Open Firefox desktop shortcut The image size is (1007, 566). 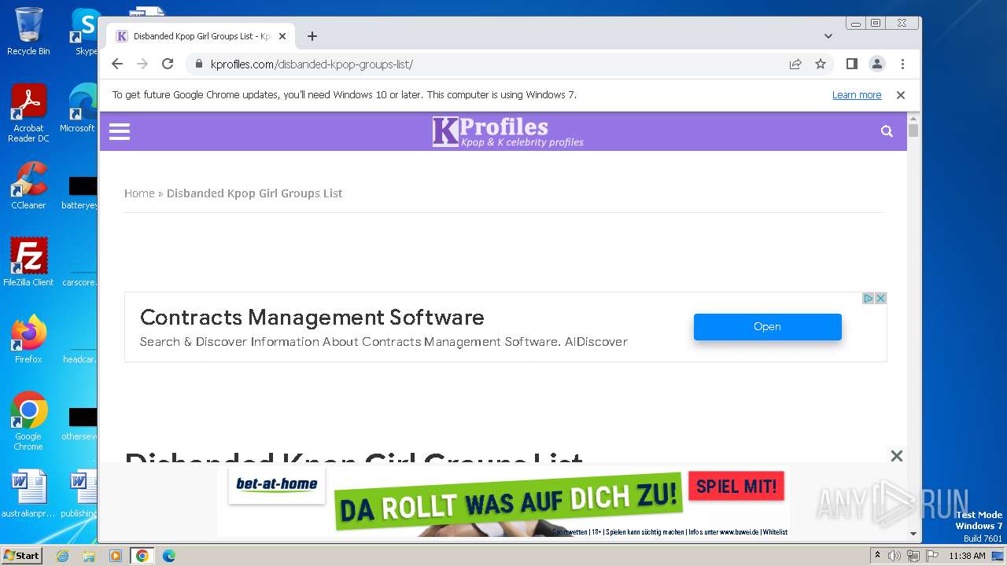tap(28, 340)
